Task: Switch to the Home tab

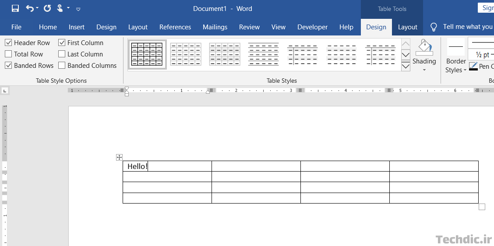Action: point(48,27)
